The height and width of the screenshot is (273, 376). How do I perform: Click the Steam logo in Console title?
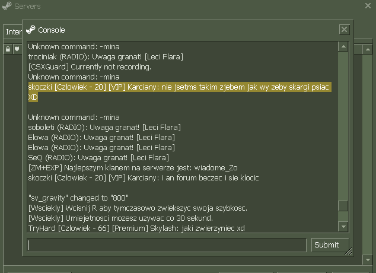31,30
